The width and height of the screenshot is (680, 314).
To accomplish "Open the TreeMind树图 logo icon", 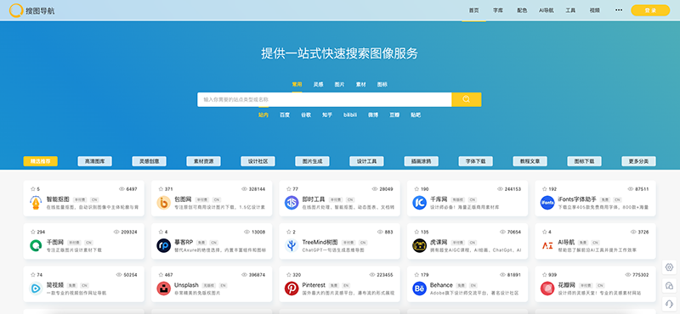I will click(x=292, y=245).
